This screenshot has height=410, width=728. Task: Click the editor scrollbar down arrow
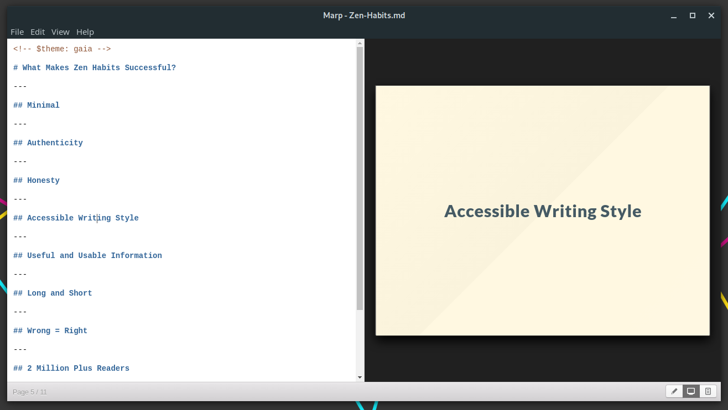click(x=360, y=377)
